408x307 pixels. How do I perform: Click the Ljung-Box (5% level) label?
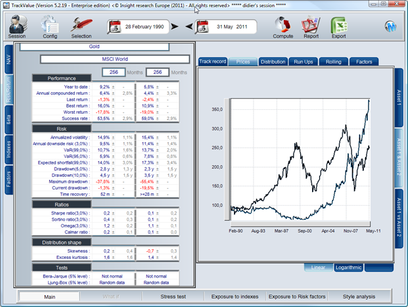coord(69,283)
